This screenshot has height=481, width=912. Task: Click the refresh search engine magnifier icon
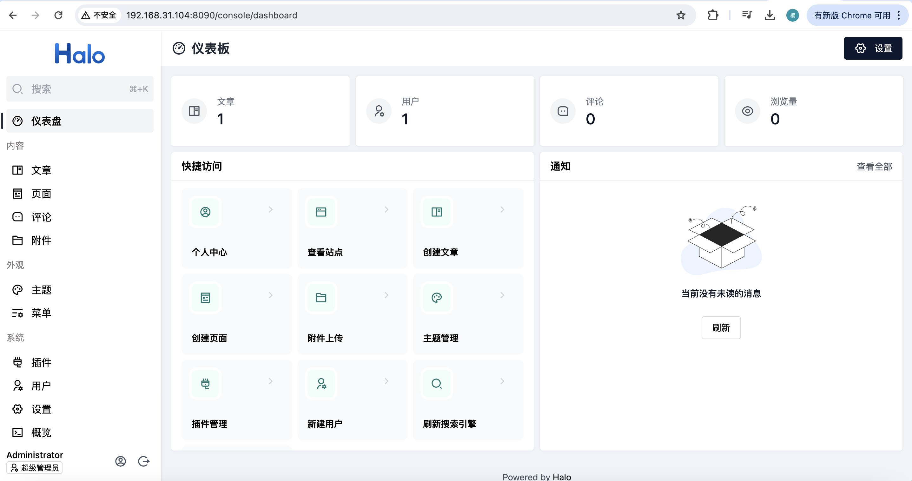coord(437,383)
